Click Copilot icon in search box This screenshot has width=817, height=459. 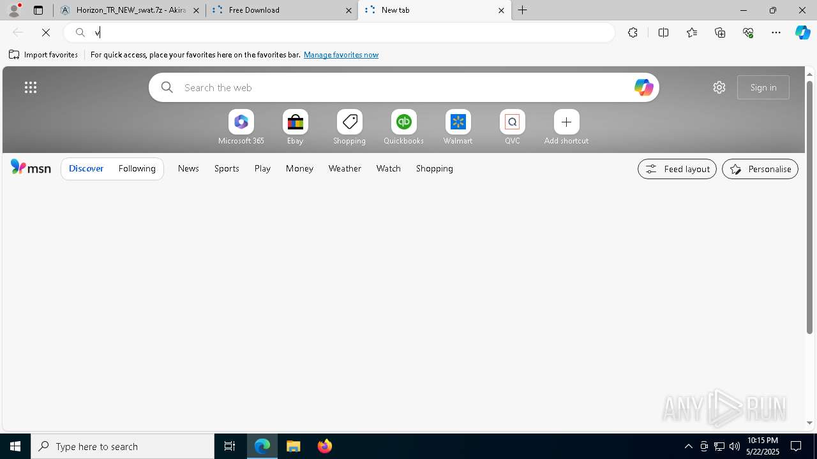[643, 87]
